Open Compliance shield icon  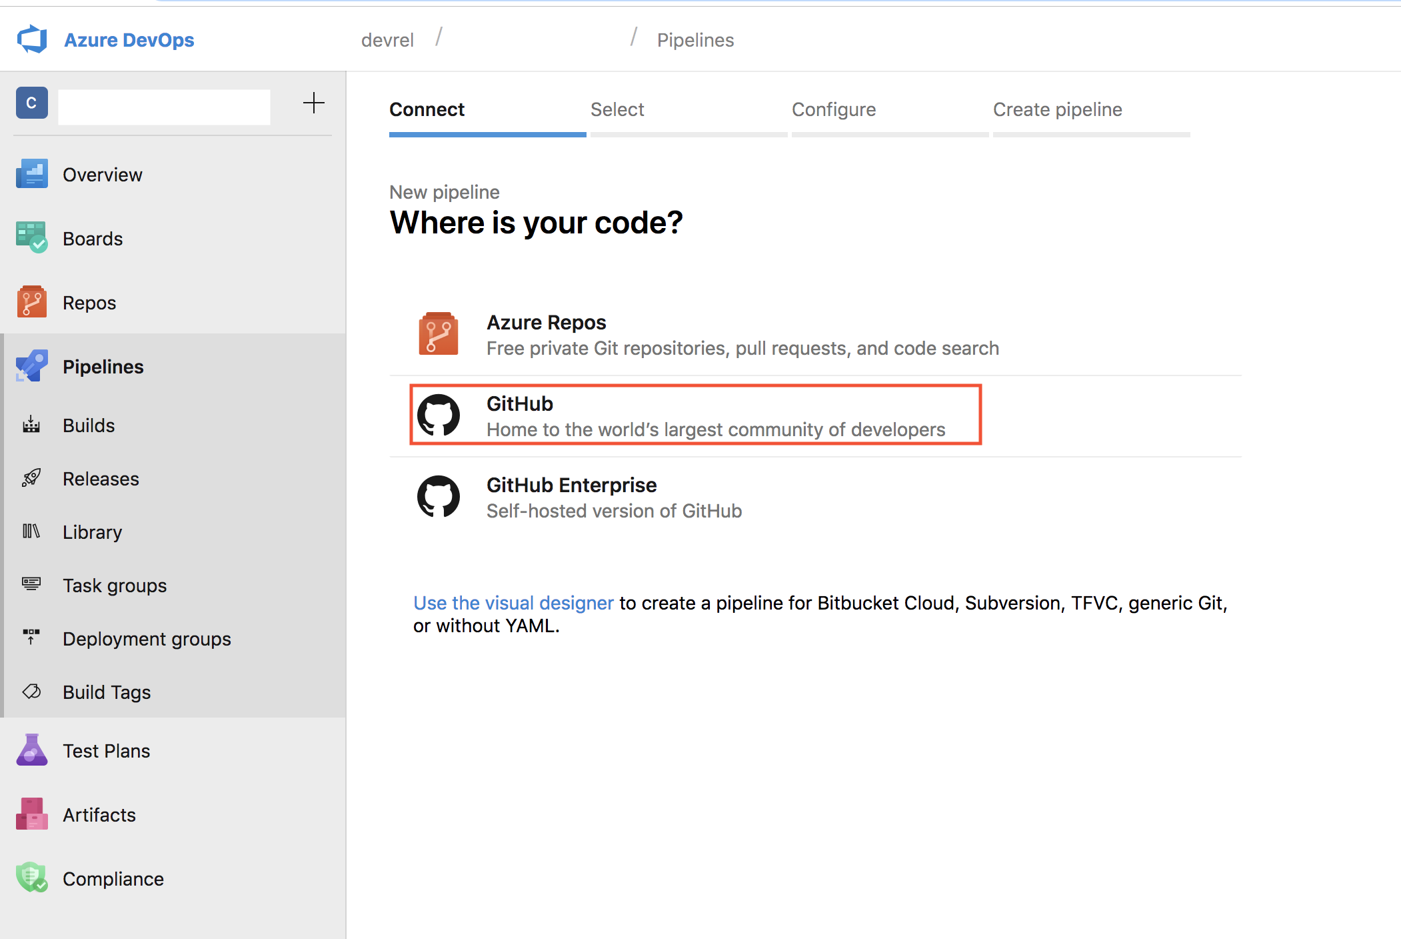[x=32, y=878]
